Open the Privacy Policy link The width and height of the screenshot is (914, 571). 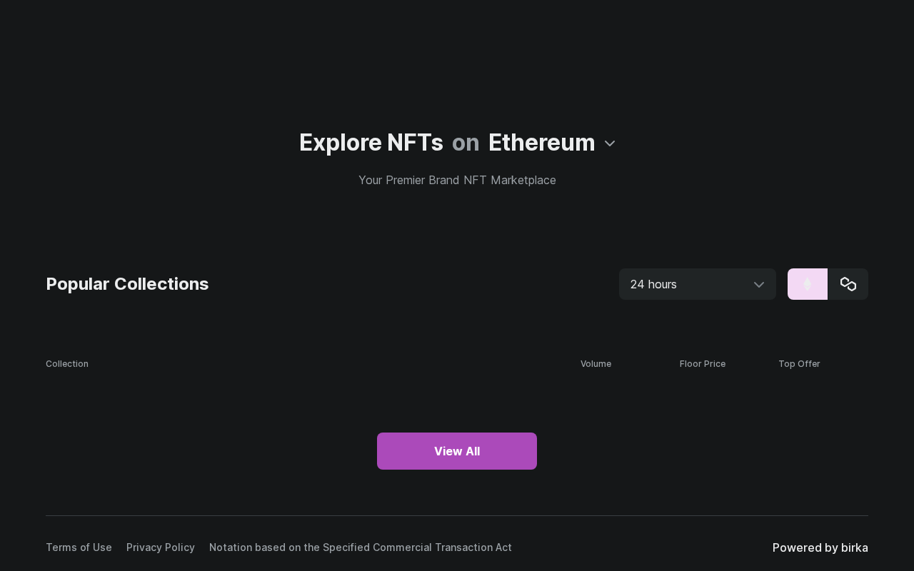pyautogui.click(x=161, y=547)
